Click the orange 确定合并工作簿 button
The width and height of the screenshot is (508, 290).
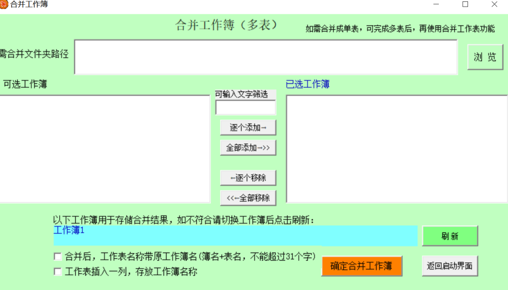click(x=361, y=266)
